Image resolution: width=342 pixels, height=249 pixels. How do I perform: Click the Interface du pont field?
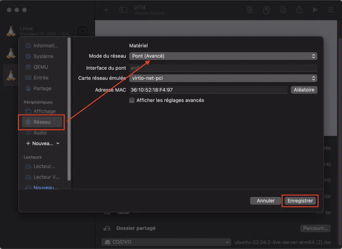pos(223,68)
